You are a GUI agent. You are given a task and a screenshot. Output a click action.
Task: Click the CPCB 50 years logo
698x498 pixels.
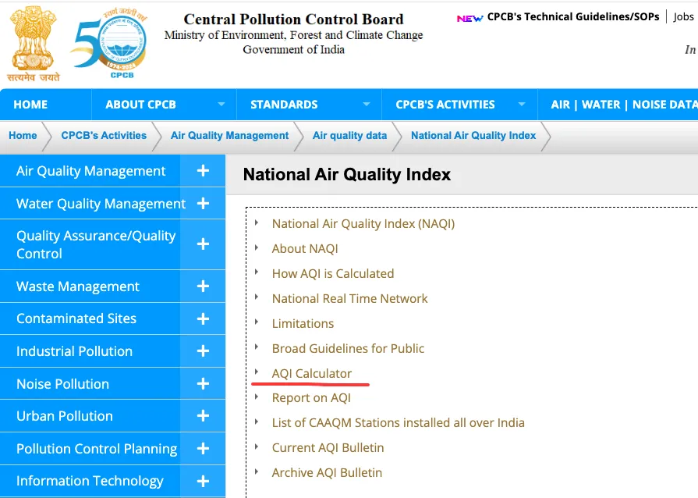coord(109,44)
